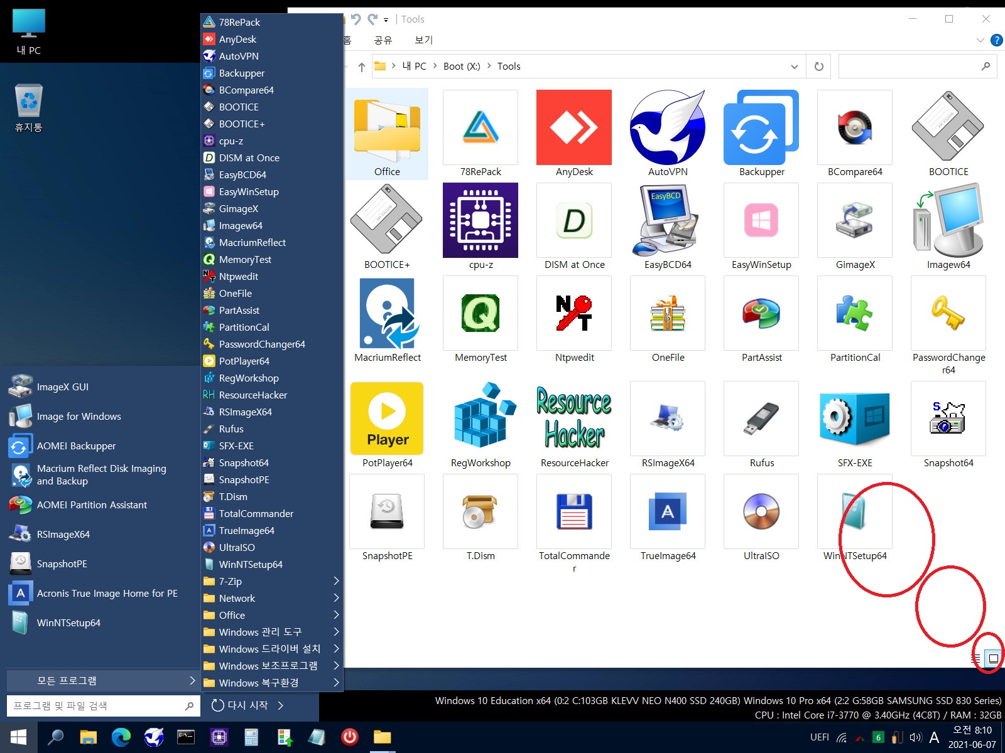Viewport: 1005px width, 753px height.
Task: Click 다시 시작 restart button
Action: click(241, 705)
